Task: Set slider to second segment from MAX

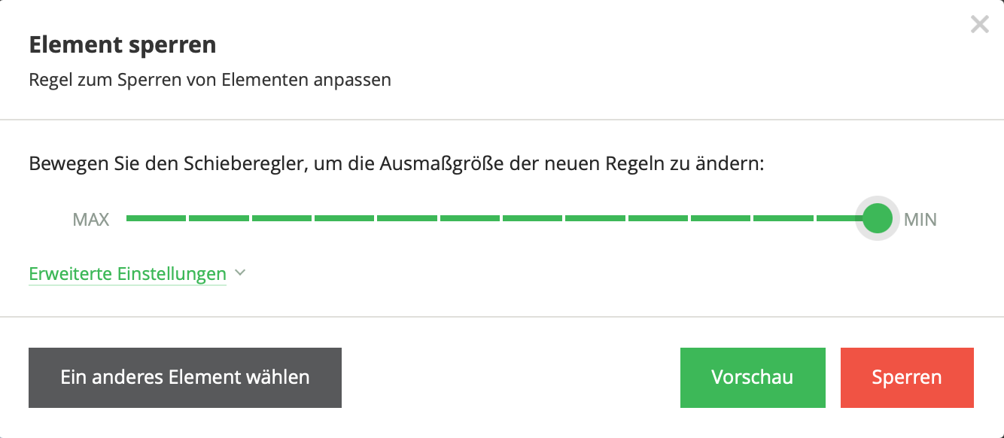Action: click(x=219, y=218)
